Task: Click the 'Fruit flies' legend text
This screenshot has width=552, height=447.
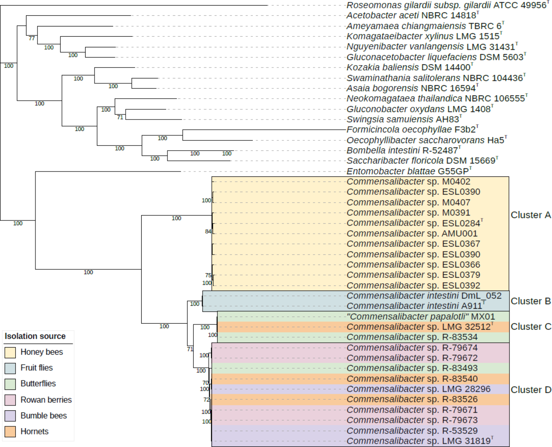Action: click(37, 368)
